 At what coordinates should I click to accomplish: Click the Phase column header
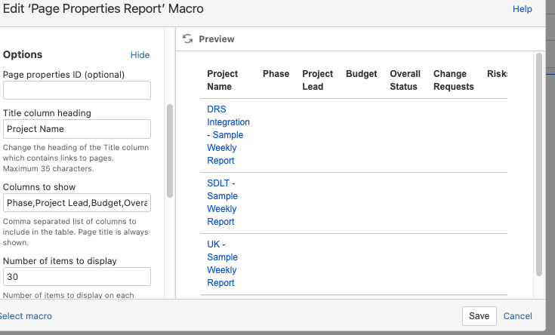coord(276,74)
